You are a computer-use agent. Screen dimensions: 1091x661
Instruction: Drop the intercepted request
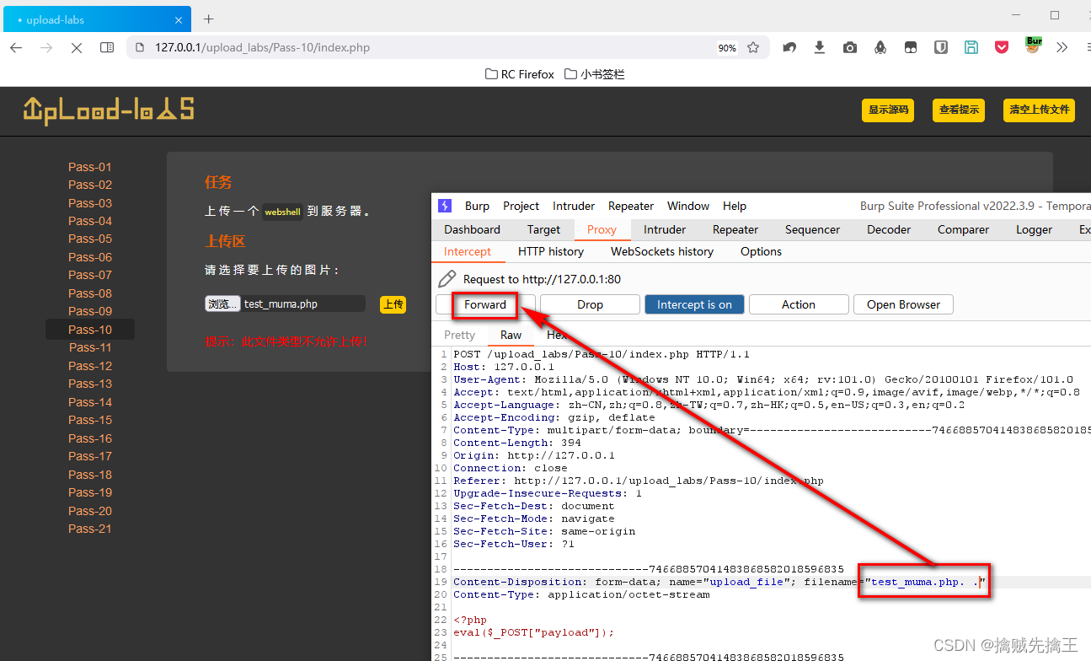[590, 304]
